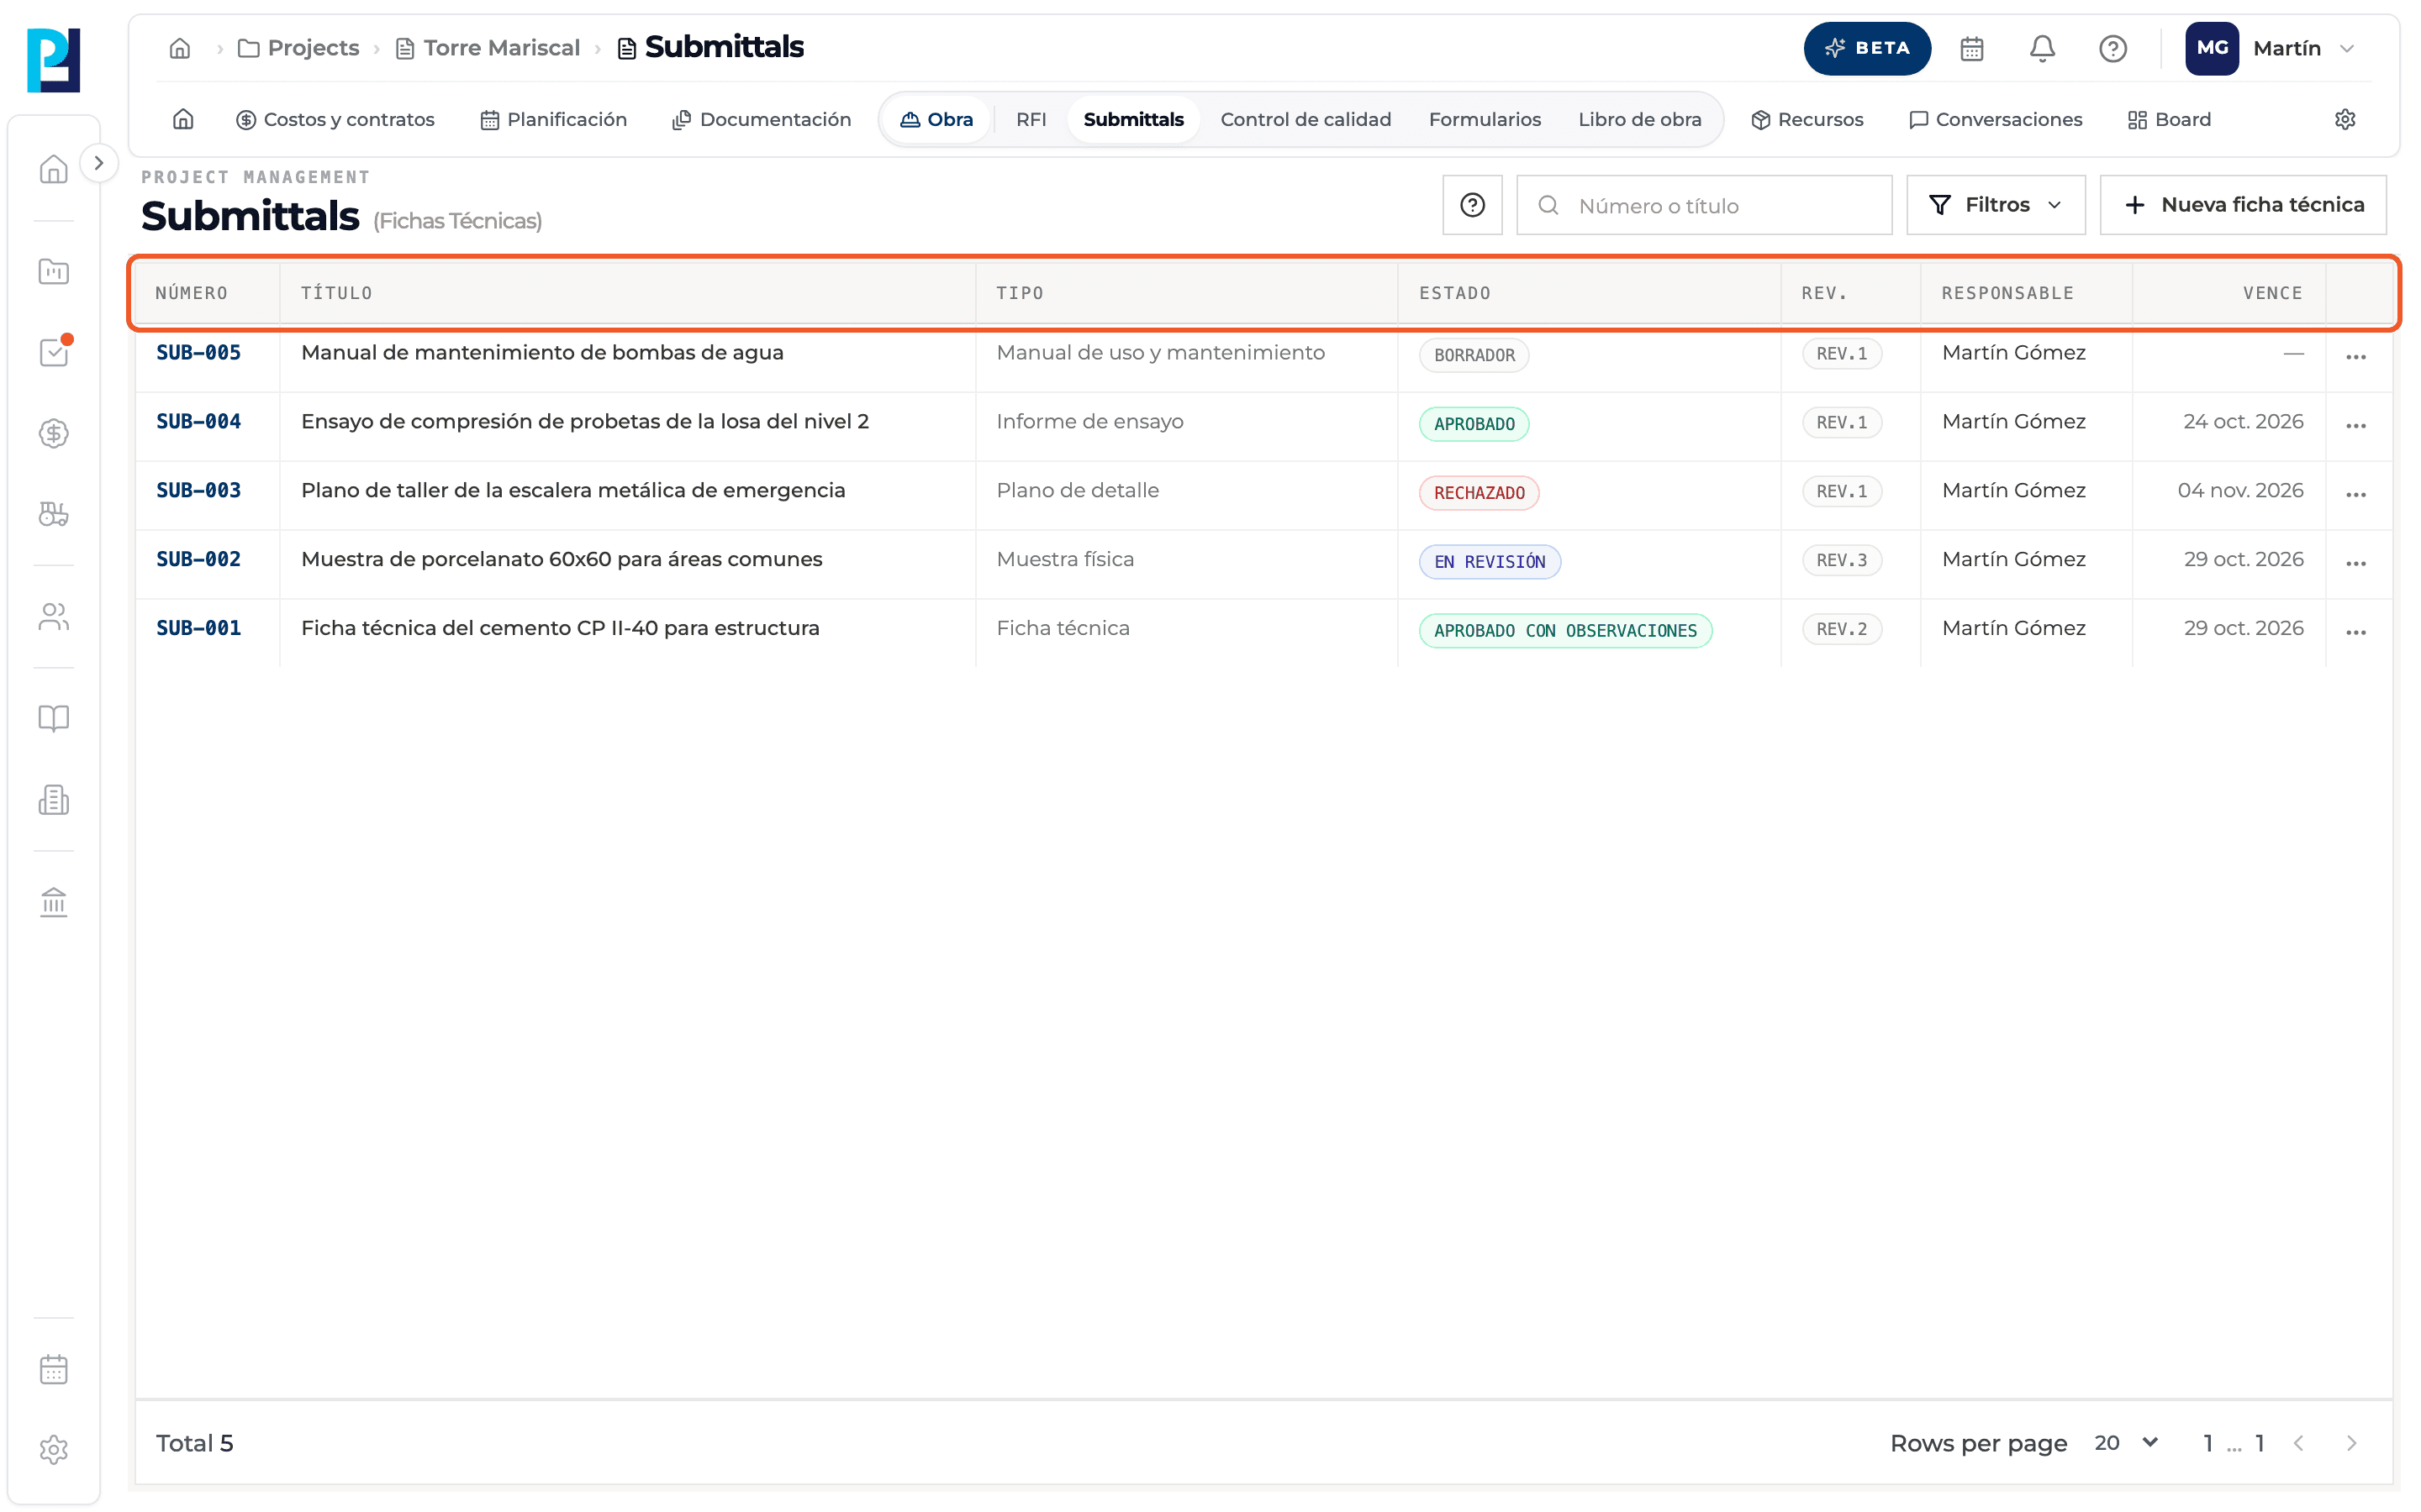Click Nueva ficha técnica button
This screenshot has width=2421, height=1512.
click(2242, 205)
